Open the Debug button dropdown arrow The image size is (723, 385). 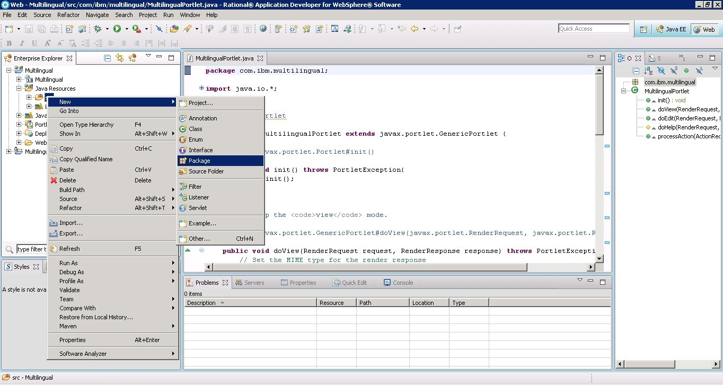point(107,29)
